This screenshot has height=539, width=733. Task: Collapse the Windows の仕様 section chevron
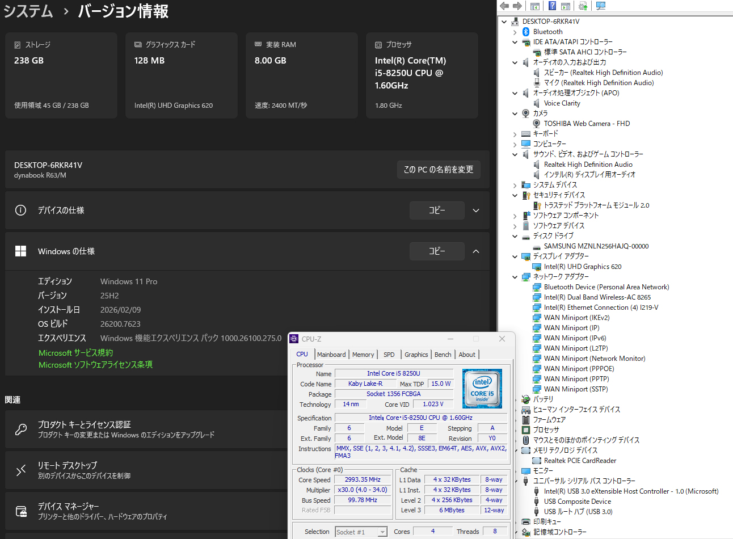tap(476, 251)
